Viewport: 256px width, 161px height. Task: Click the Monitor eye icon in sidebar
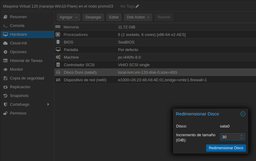click(5, 69)
